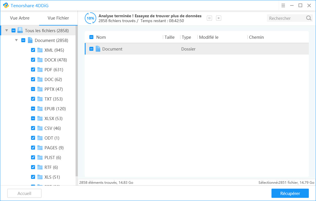Viewport: 316px width, 201px height.
Task: Click the PPTX folder icon
Action: 40,89
